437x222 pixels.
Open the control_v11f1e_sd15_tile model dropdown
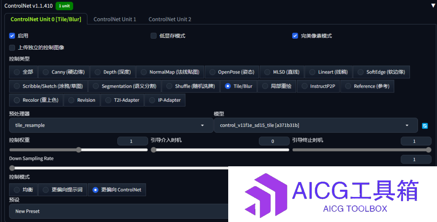point(316,125)
